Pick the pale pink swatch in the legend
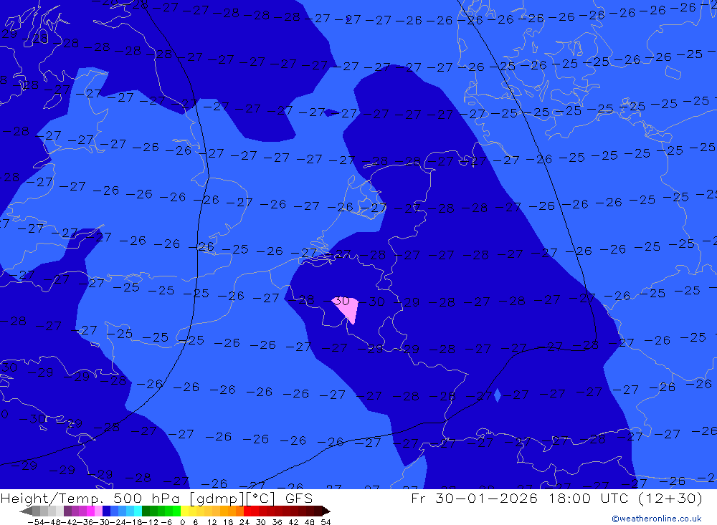Viewport: 717px width, 525px height. pyautogui.click(x=98, y=511)
